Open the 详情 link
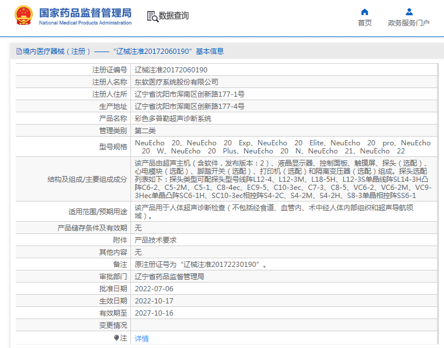Screen dimensions: 444x348 tap(141, 338)
